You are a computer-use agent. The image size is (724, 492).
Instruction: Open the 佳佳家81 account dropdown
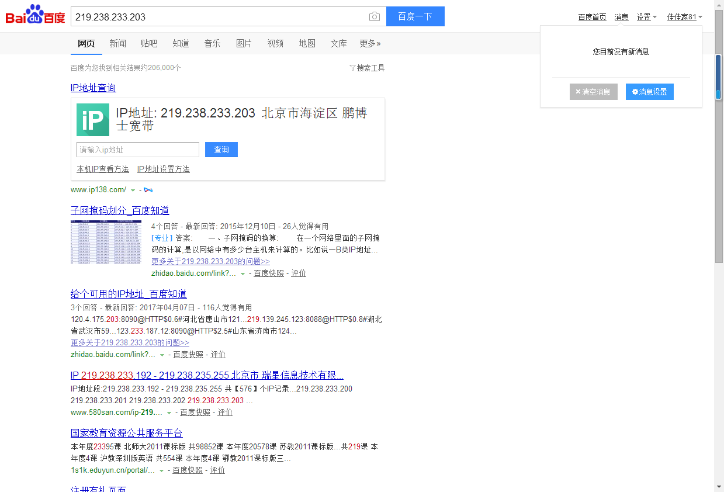(x=685, y=17)
